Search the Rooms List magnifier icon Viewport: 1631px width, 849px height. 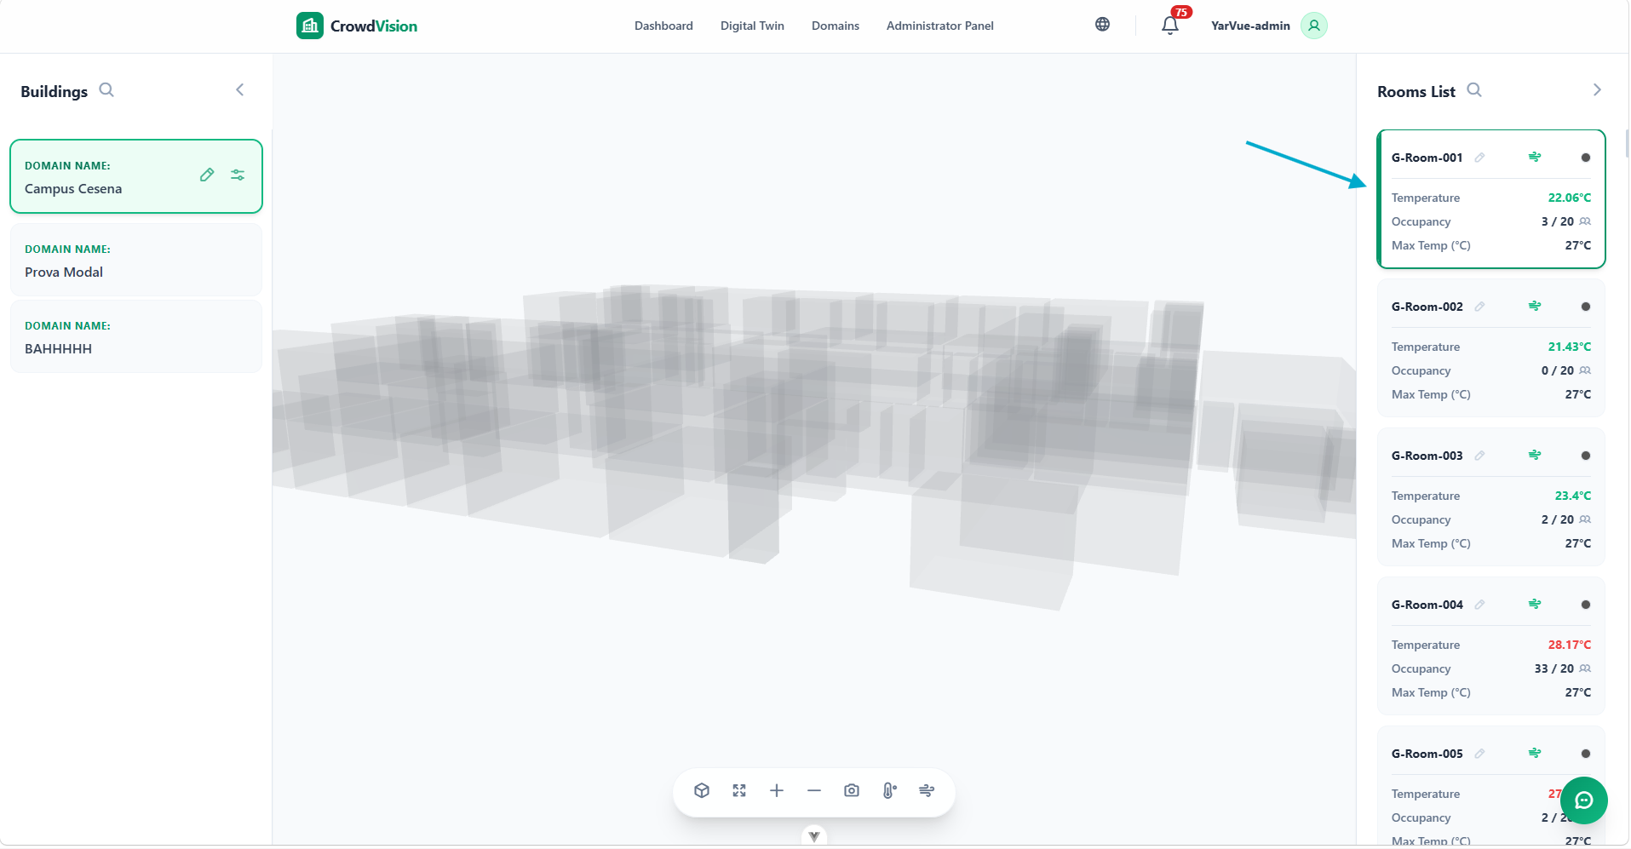point(1474,89)
